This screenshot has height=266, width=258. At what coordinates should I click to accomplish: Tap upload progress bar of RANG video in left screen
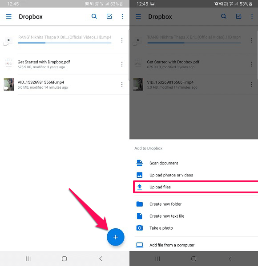(x=64, y=43)
